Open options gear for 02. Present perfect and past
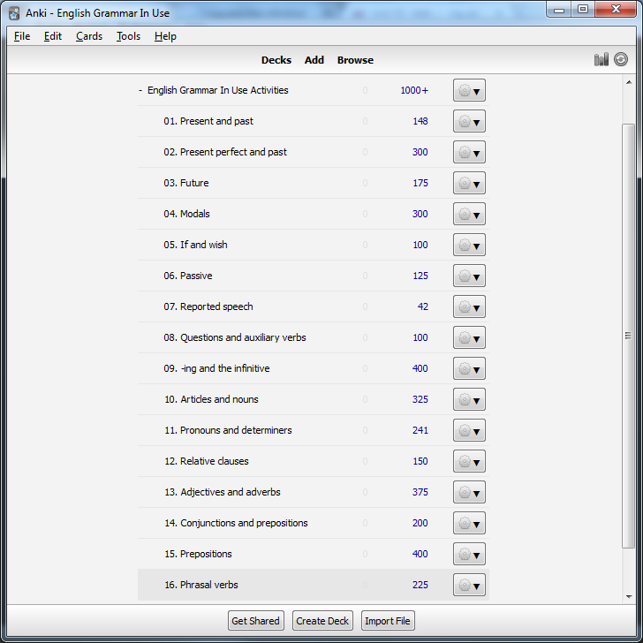This screenshot has height=643, width=643. [469, 152]
